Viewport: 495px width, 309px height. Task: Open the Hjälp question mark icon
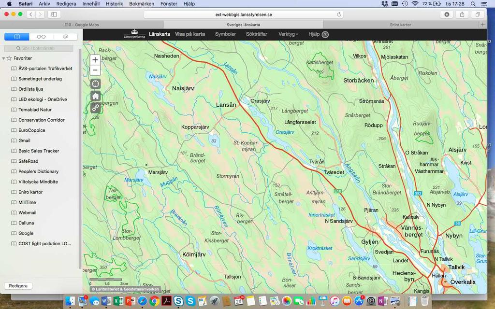point(325,34)
